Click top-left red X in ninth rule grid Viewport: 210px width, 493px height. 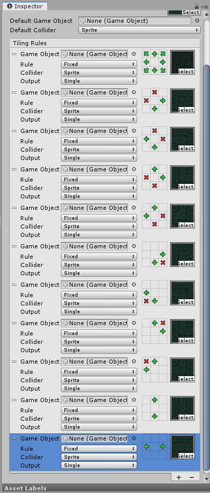coord(146,362)
